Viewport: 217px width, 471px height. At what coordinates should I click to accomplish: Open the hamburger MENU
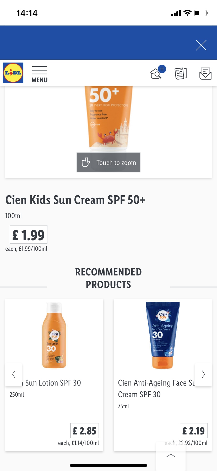click(40, 74)
